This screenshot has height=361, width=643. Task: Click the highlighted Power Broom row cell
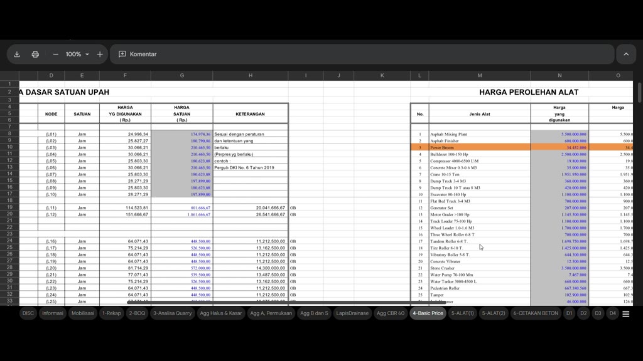click(480, 147)
